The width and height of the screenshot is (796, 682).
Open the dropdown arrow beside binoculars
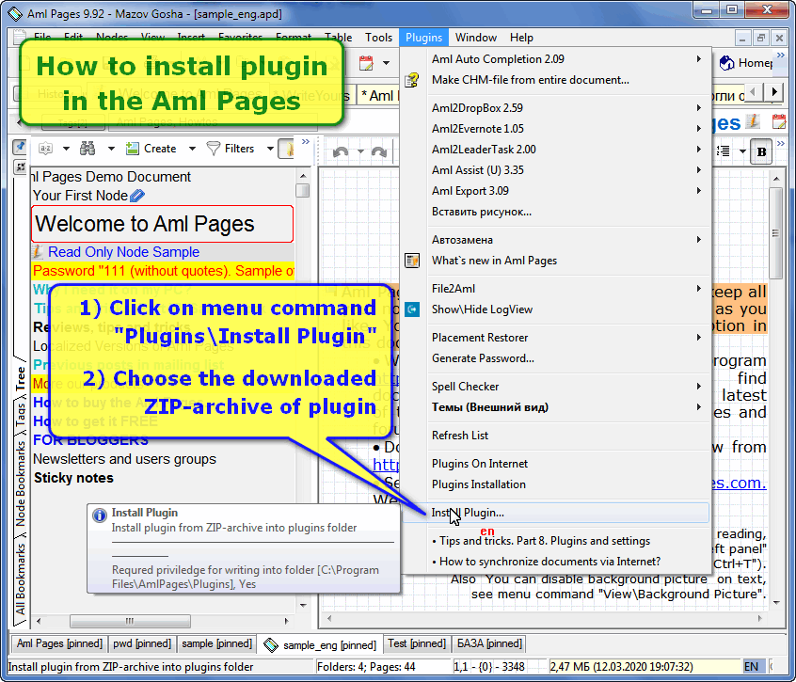111,149
